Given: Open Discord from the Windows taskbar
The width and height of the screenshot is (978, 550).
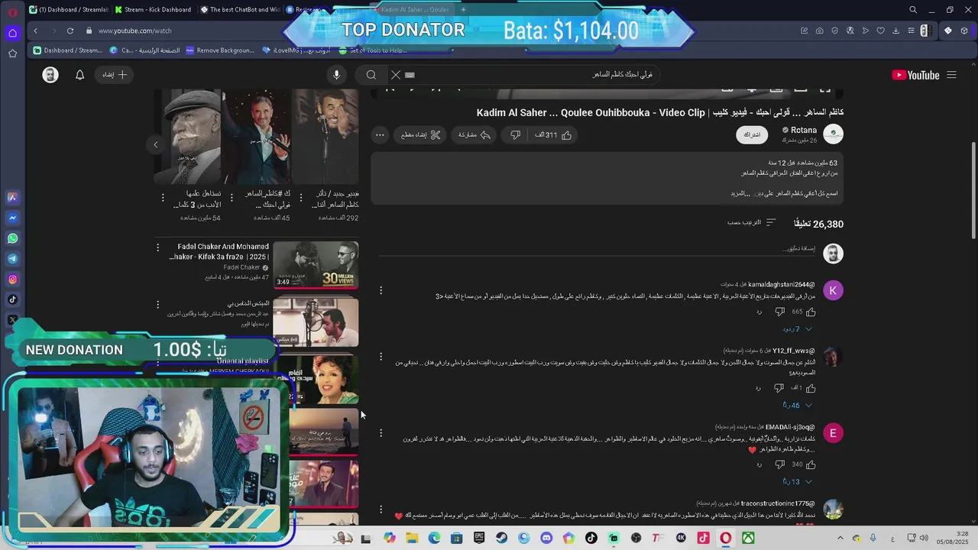Looking at the screenshot, I should coord(546,539).
